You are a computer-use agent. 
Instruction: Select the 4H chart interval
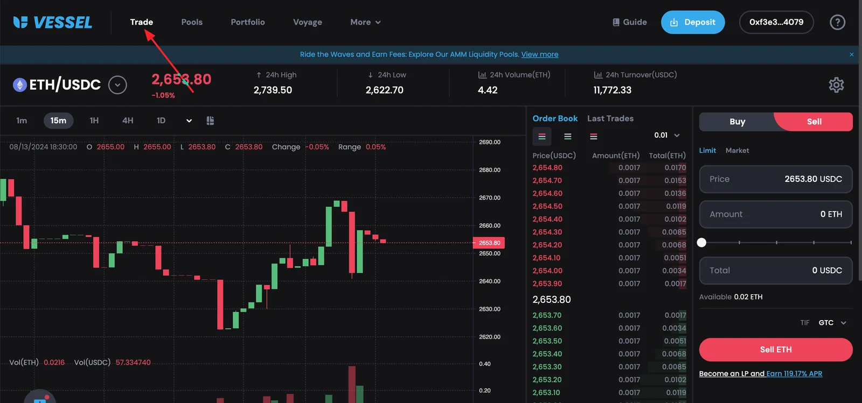click(x=128, y=121)
